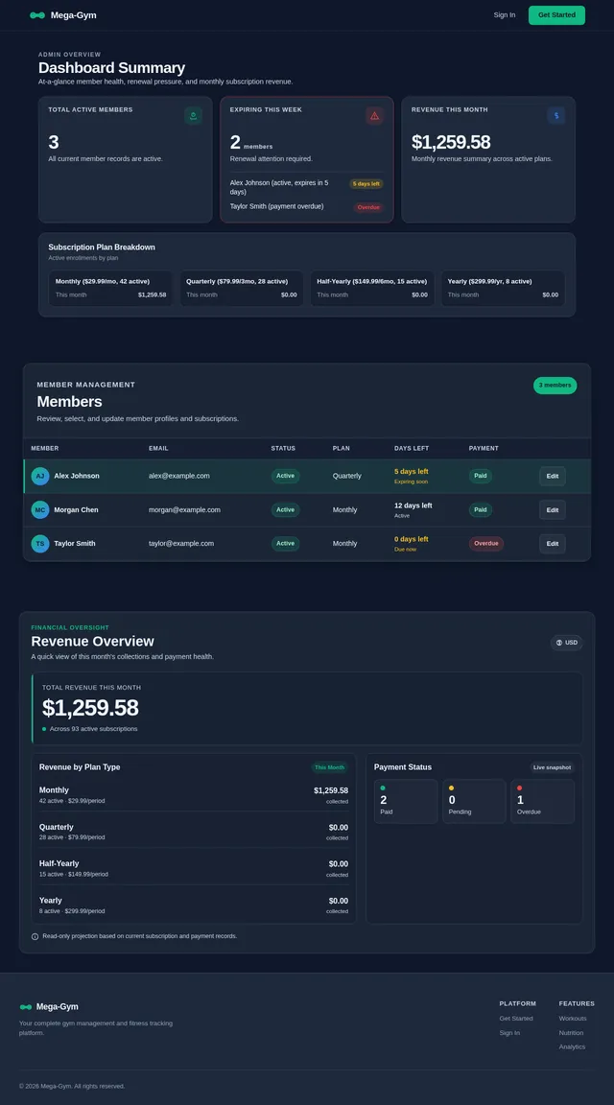
Task: Click the 3 members badge
Action: click(555, 386)
